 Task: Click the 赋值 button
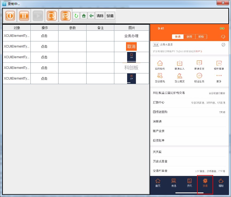[x=110, y=16]
